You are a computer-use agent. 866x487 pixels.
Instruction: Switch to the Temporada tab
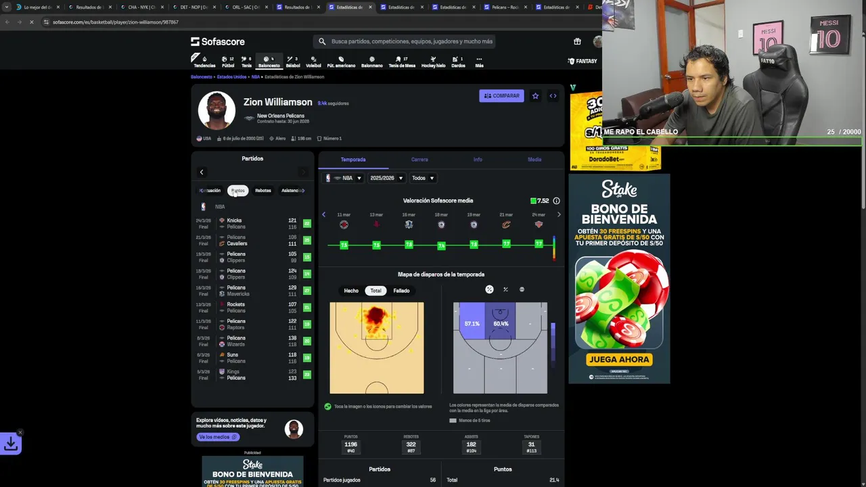pyautogui.click(x=353, y=160)
